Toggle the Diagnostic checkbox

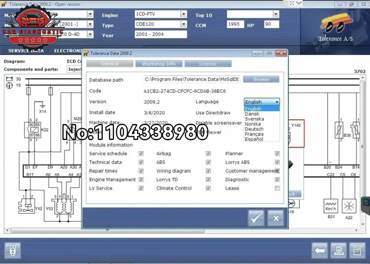click(277, 180)
